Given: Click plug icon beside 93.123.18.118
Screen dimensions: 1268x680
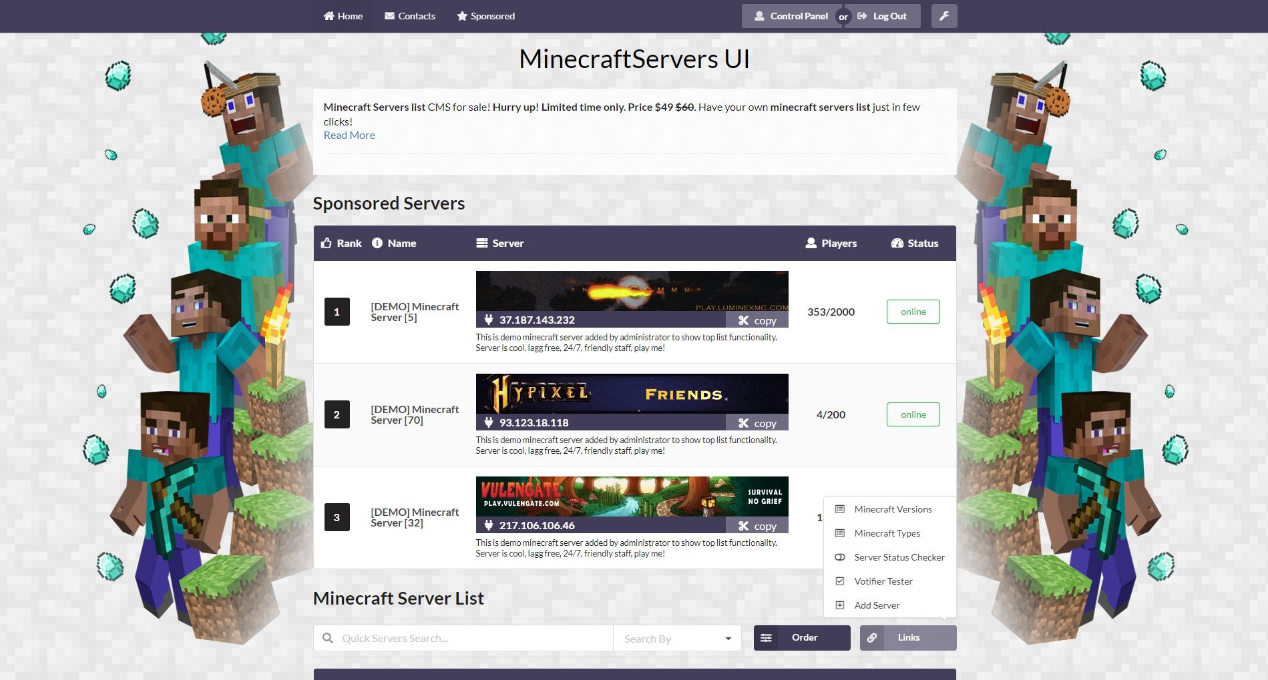Looking at the screenshot, I should (488, 422).
